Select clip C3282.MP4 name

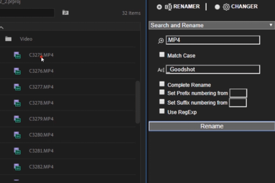point(41,167)
